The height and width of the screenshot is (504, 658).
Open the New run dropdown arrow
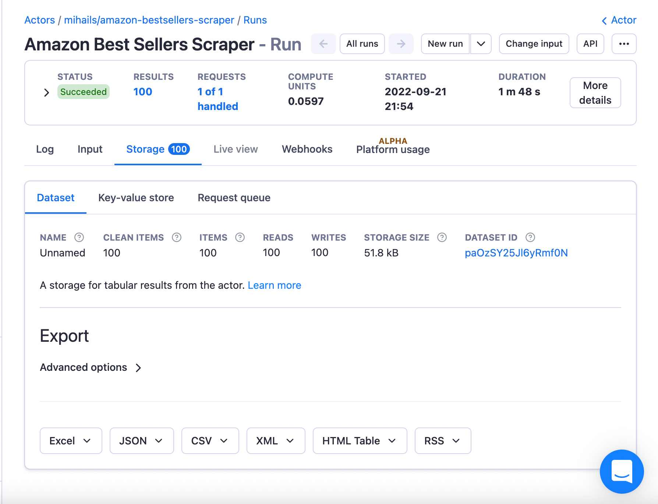click(481, 44)
